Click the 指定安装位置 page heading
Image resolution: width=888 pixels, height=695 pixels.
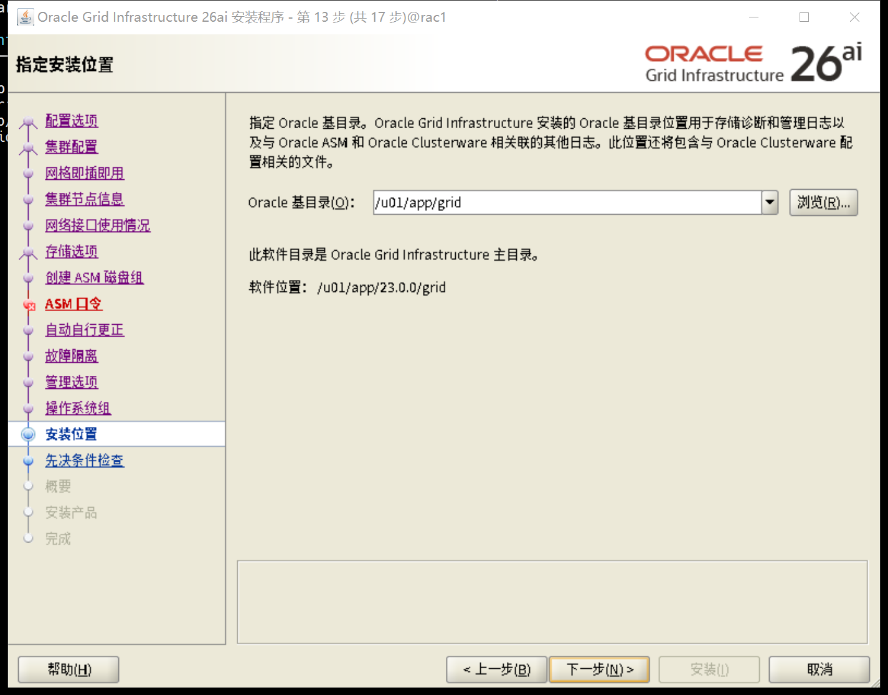click(65, 65)
